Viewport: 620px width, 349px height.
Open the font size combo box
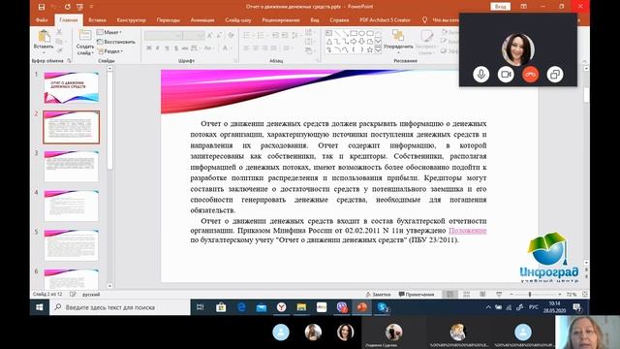pyautogui.click(x=194, y=36)
